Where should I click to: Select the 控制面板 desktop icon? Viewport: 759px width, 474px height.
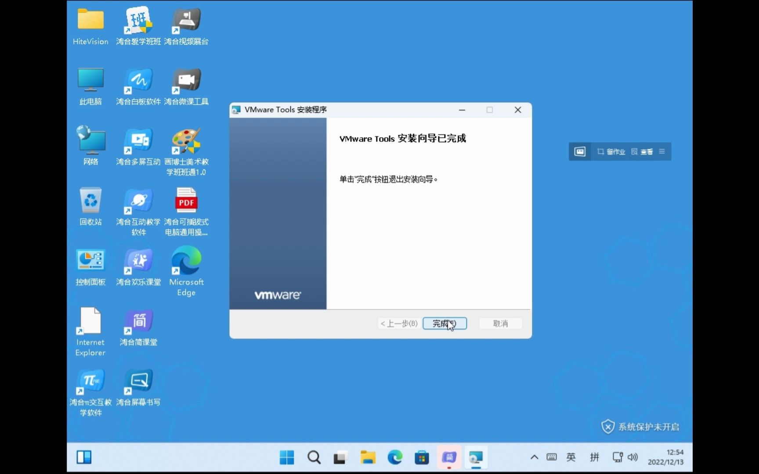[90, 267]
